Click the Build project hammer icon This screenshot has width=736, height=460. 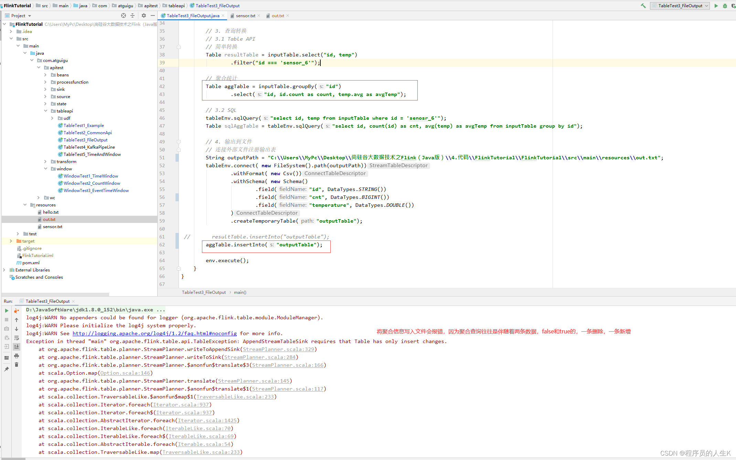click(x=643, y=6)
